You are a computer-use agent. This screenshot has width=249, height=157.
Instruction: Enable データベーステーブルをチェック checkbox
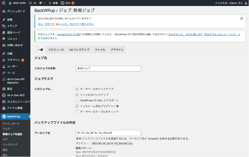click(x=77, y=112)
